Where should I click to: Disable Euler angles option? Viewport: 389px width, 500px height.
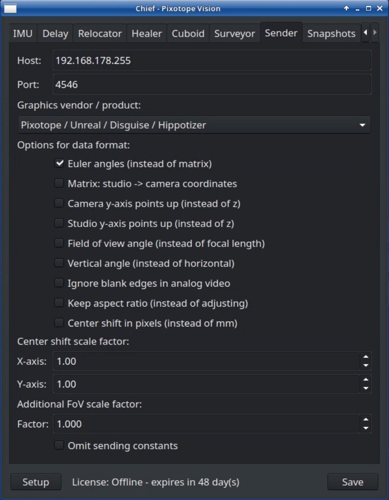point(59,163)
